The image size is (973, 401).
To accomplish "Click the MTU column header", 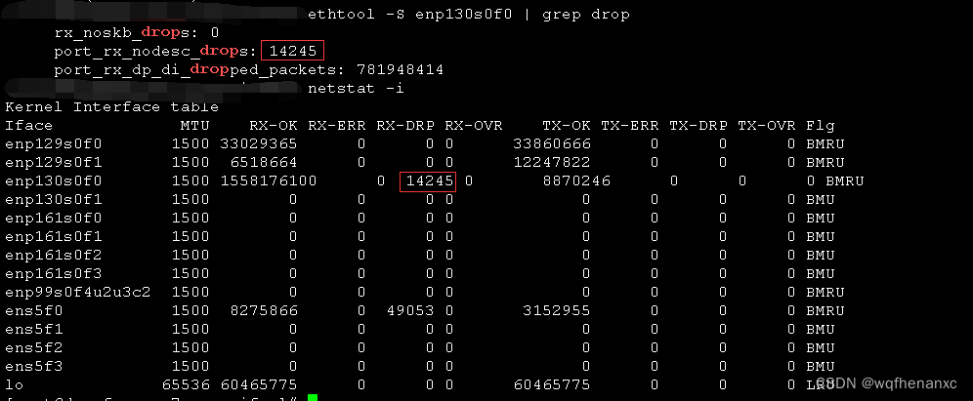I will (194, 126).
